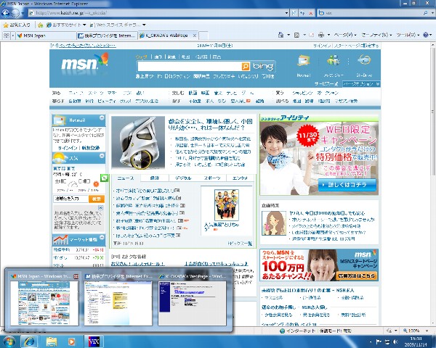Screen dimensions: 436x348
Task: Select the ニュース tab
Action: [126, 178]
